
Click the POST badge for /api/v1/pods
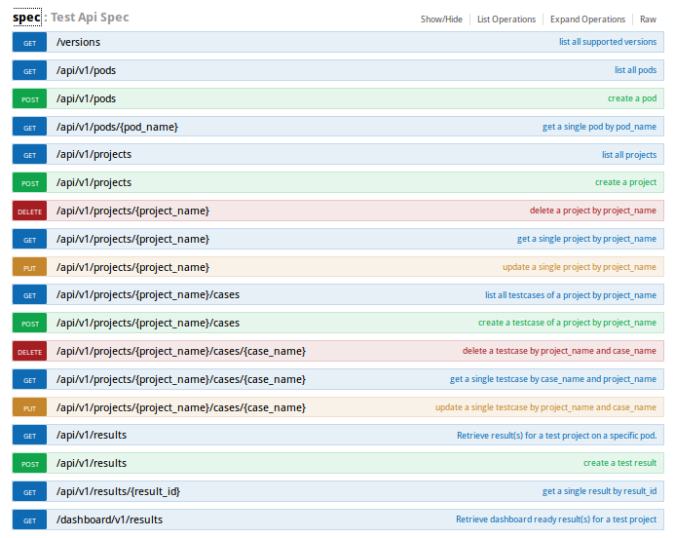(29, 99)
